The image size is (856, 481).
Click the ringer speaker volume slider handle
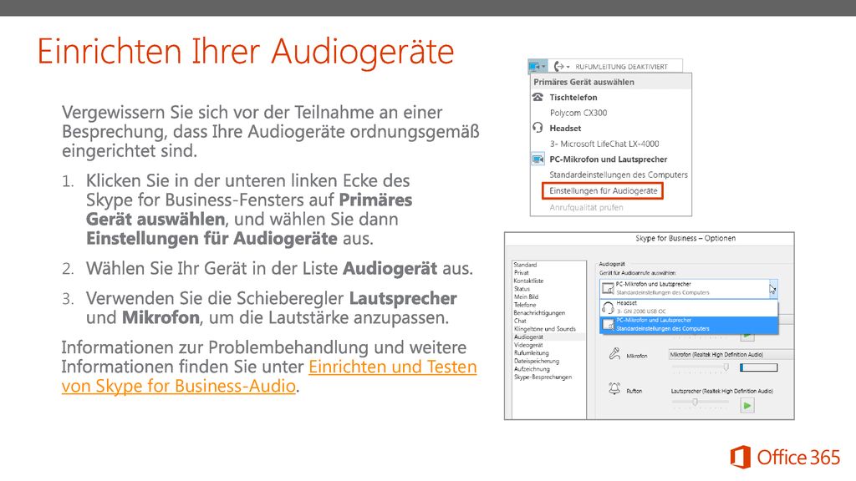tap(695, 402)
